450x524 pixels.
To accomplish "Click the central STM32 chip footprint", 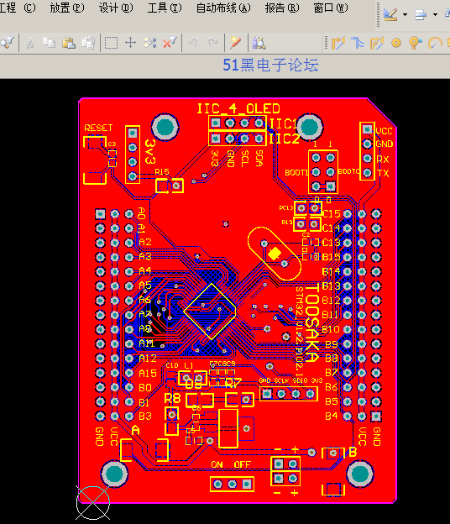I will coord(211,312).
